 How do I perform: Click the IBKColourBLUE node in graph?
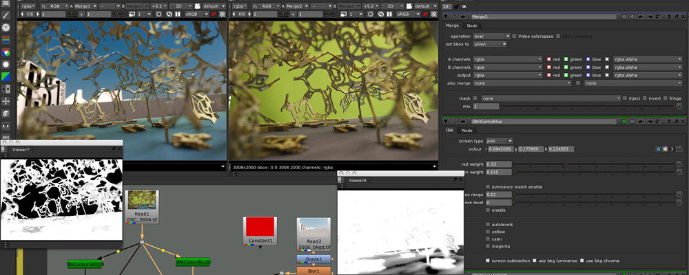(193, 262)
